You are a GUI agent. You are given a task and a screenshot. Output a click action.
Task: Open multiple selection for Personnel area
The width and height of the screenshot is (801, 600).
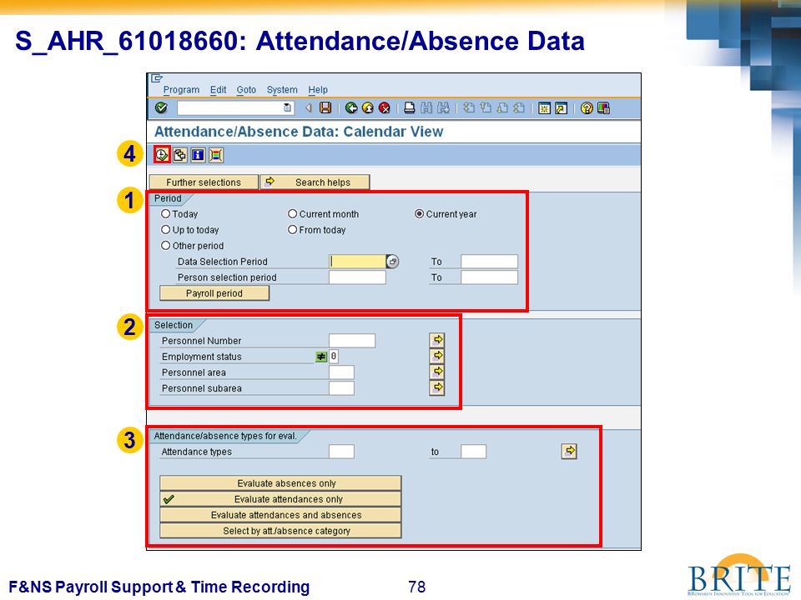point(436,372)
